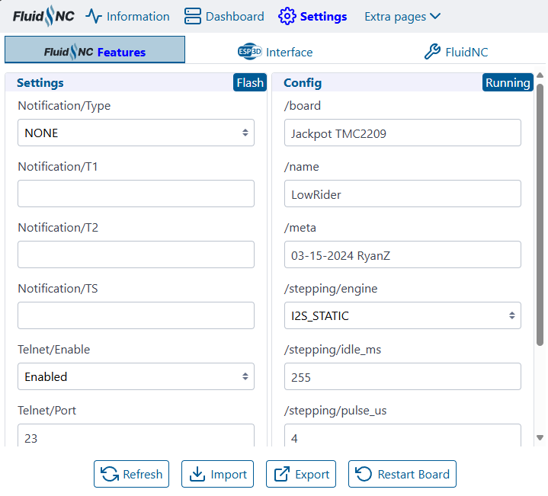Click the Restart Board circular arrow icon
Viewport: 548px width, 496px height.
coord(364,474)
